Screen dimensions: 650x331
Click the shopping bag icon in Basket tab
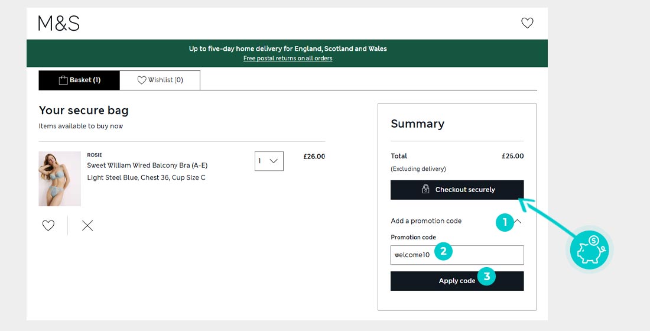[x=63, y=80]
